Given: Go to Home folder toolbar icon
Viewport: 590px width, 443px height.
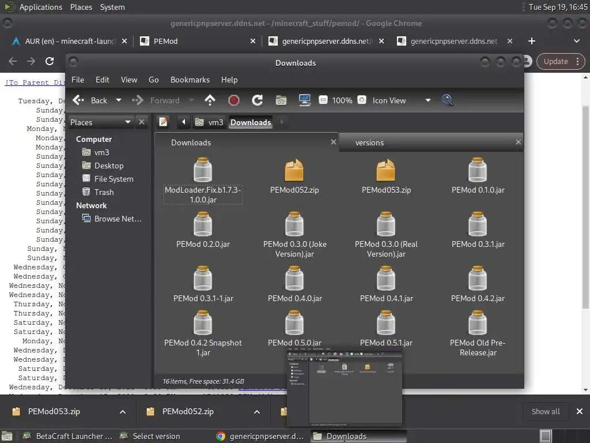Looking at the screenshot, I should click(x=281, y=100).
